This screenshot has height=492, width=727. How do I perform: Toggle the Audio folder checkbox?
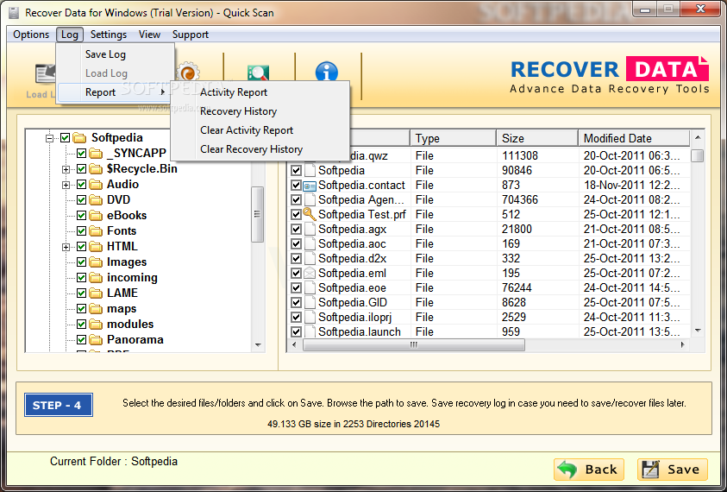click(81, 184)
